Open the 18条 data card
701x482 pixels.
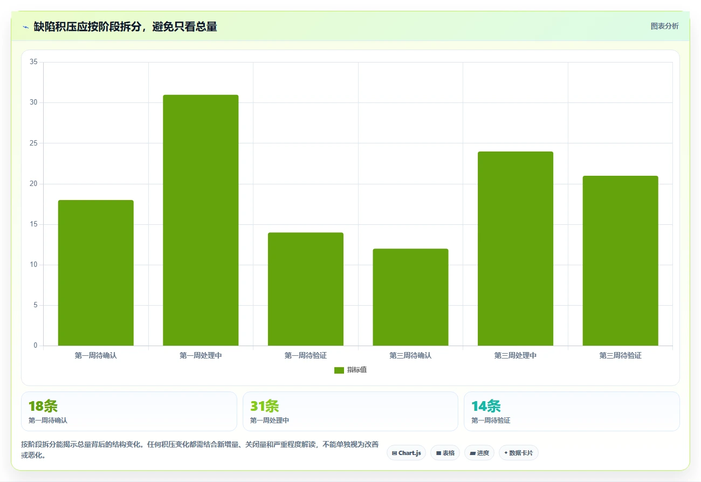tap(129, 411)
